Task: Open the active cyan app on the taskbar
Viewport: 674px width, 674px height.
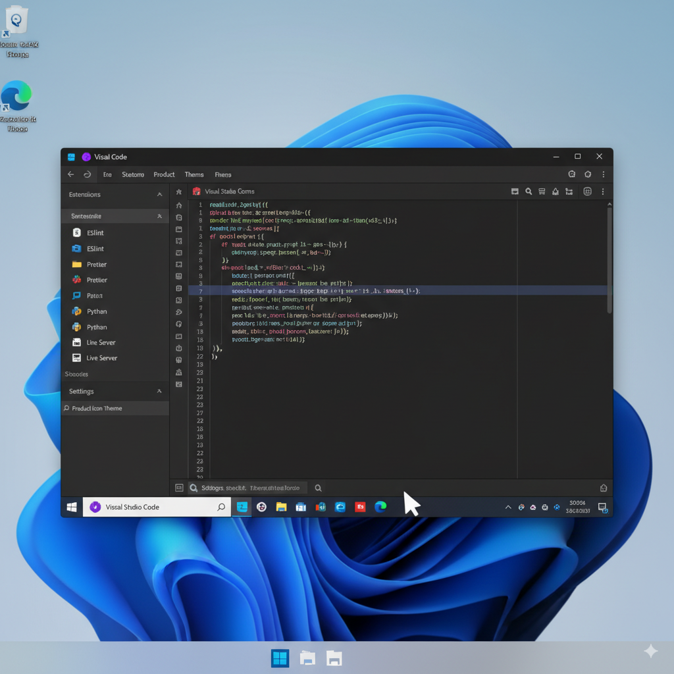Action: (242, 507)
